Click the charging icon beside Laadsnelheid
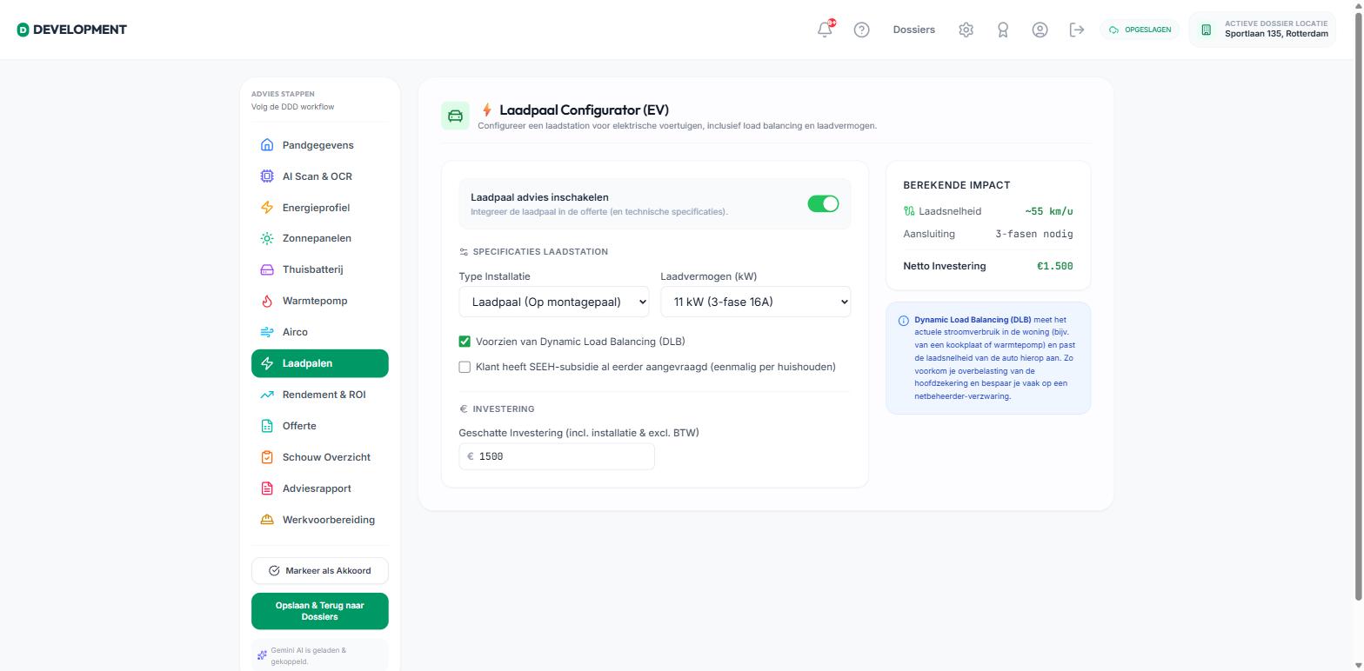 (909, 211)
